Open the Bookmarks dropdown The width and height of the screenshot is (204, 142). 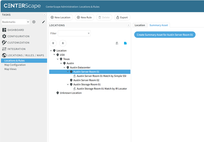tap(16, 22)
